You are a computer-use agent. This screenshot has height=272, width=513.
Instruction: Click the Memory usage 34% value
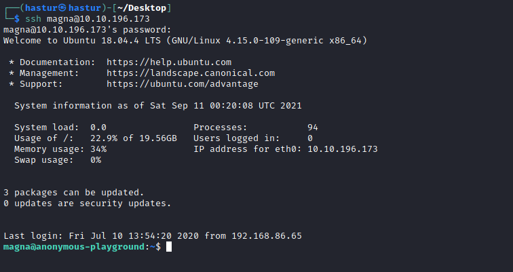click(98, 149)
